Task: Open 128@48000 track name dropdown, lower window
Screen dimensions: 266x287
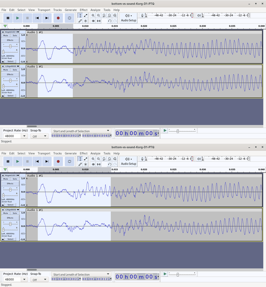Action: (x=12, y=210)
